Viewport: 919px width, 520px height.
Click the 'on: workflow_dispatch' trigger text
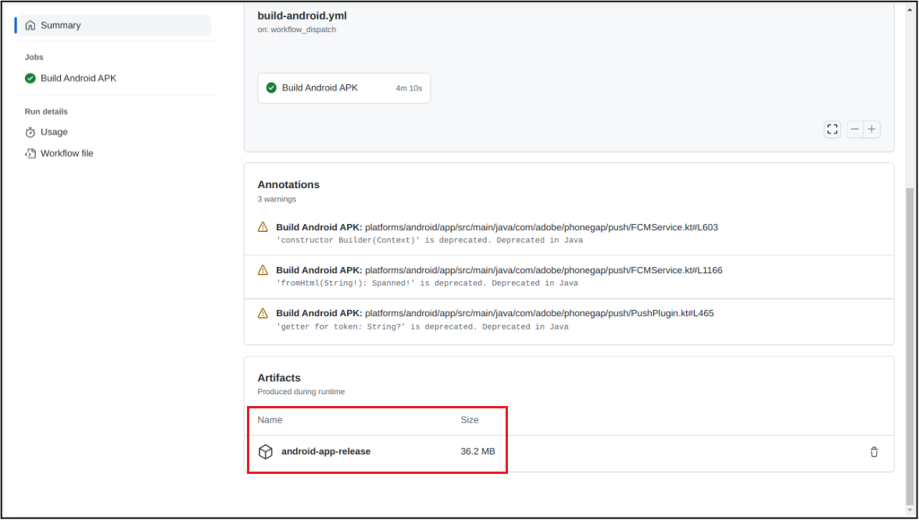click(x=297, y=30)
